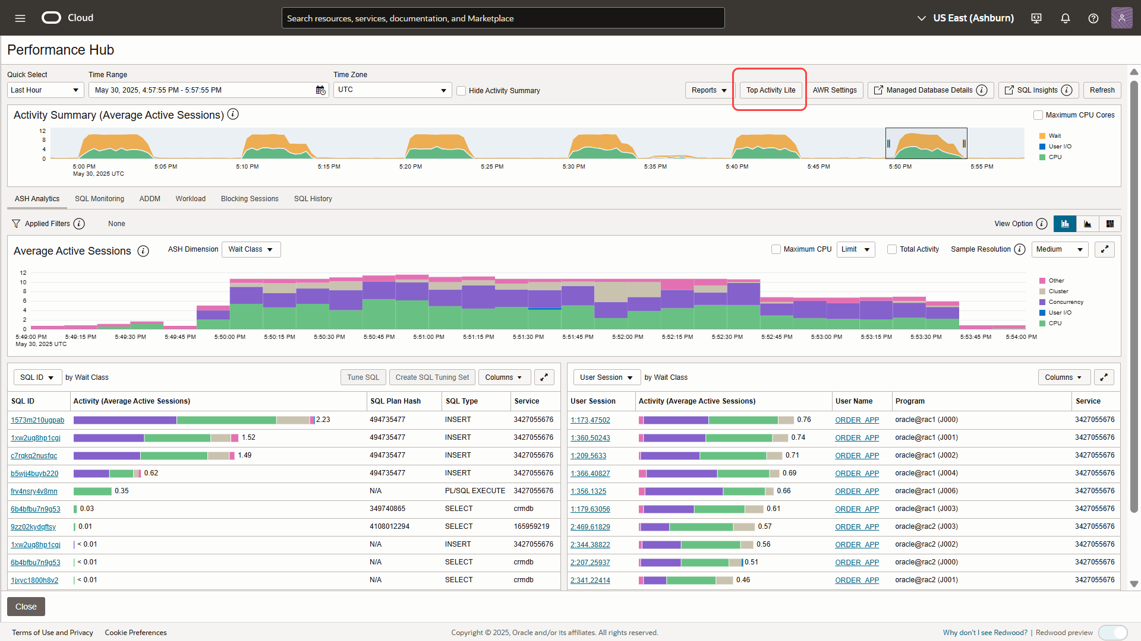The width and height of the screenshot is (1141, 641).
Task: Expand the Sample Resolution Medium dropdown
Action: tap(1060, 249)
